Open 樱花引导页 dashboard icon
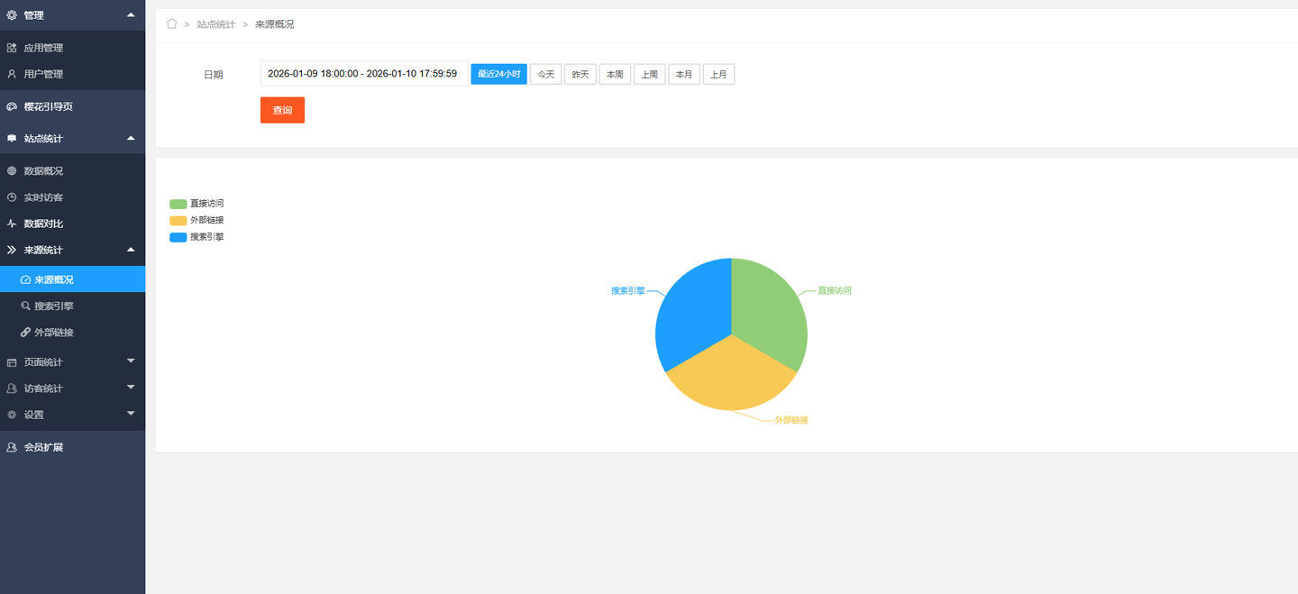Viewport: 1298px width, 594px height. pyautogui.click(x=12, y=106)
